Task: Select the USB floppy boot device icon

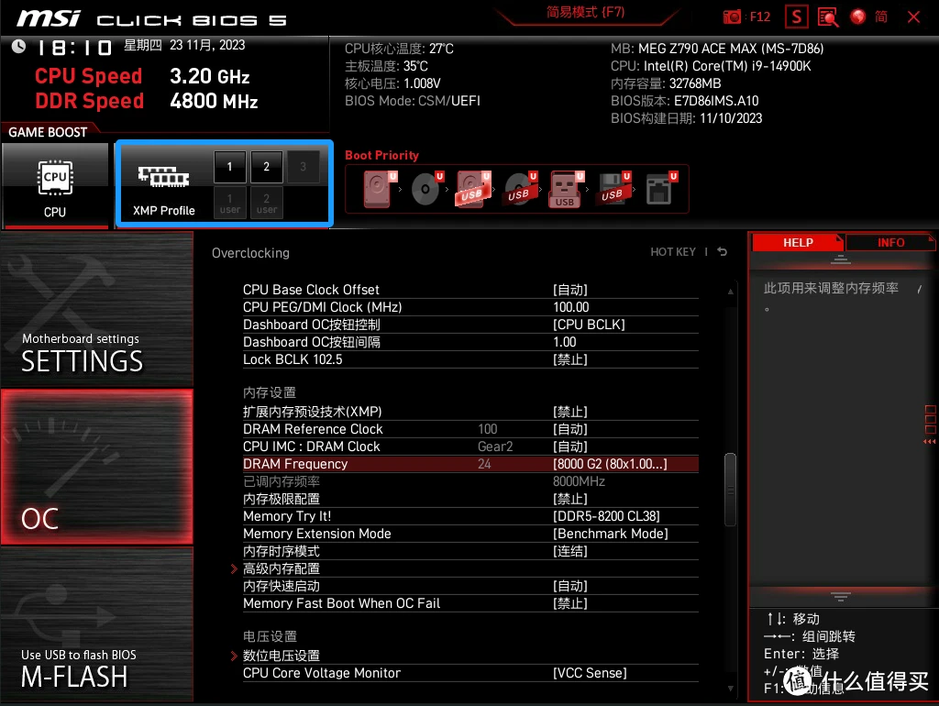Action: click(613, 189)
